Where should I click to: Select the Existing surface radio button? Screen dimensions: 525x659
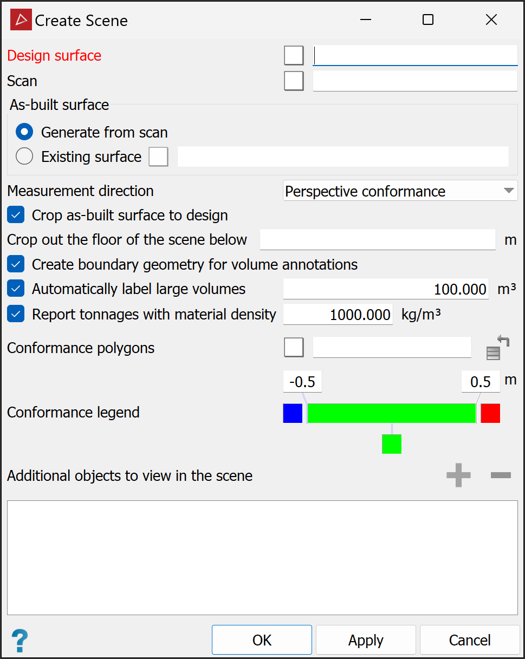pos(24,156)
